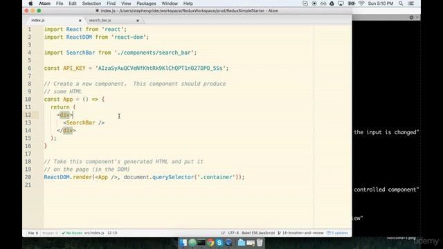The height and width of the screenshot is (249, 443).
Task: Open Google Chrome from the Dock
Action: (210, 243)
